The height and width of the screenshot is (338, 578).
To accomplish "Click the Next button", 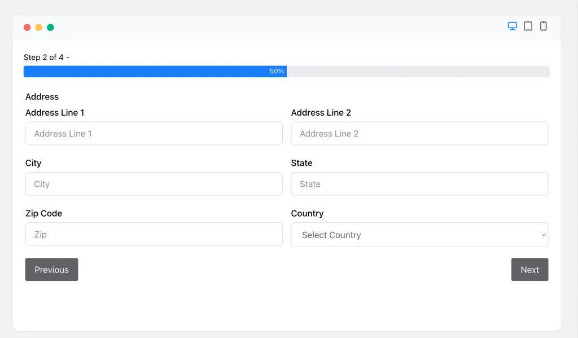I will (x=529, y=269).
